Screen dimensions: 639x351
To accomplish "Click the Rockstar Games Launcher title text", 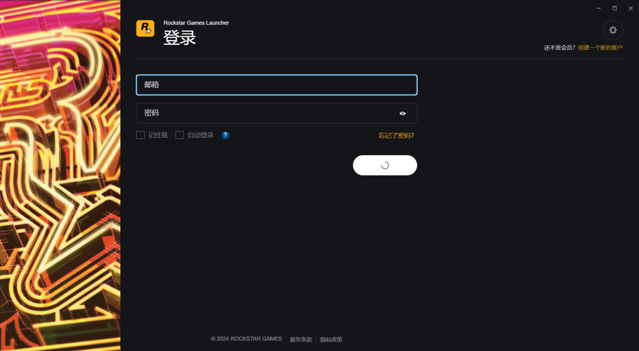I will 196,23.
